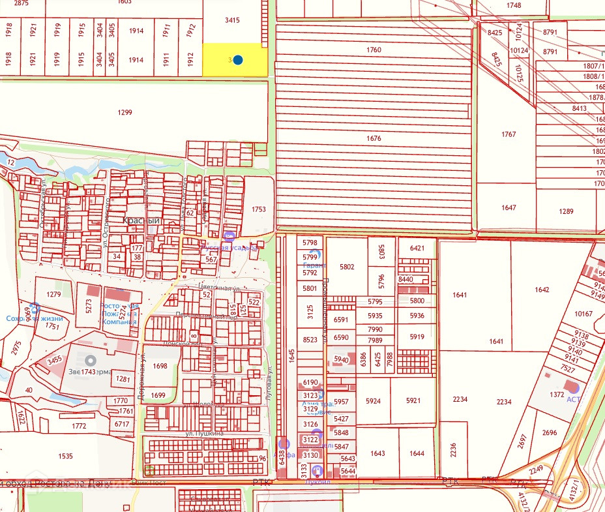
Task: Click the long narrow parcel 1645
Action: 291,356
